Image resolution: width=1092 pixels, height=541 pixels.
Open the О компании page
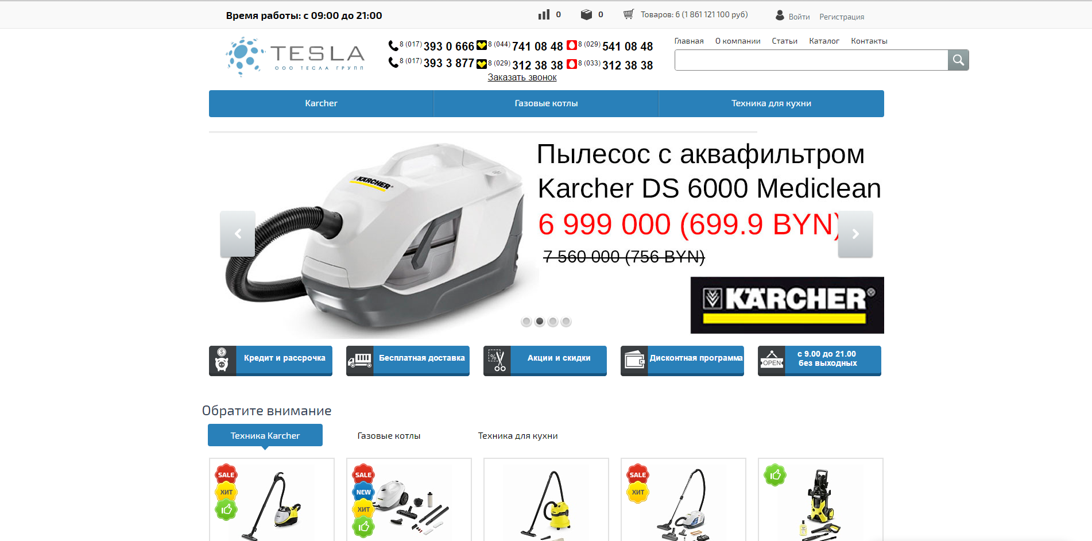tap(738, 41)
